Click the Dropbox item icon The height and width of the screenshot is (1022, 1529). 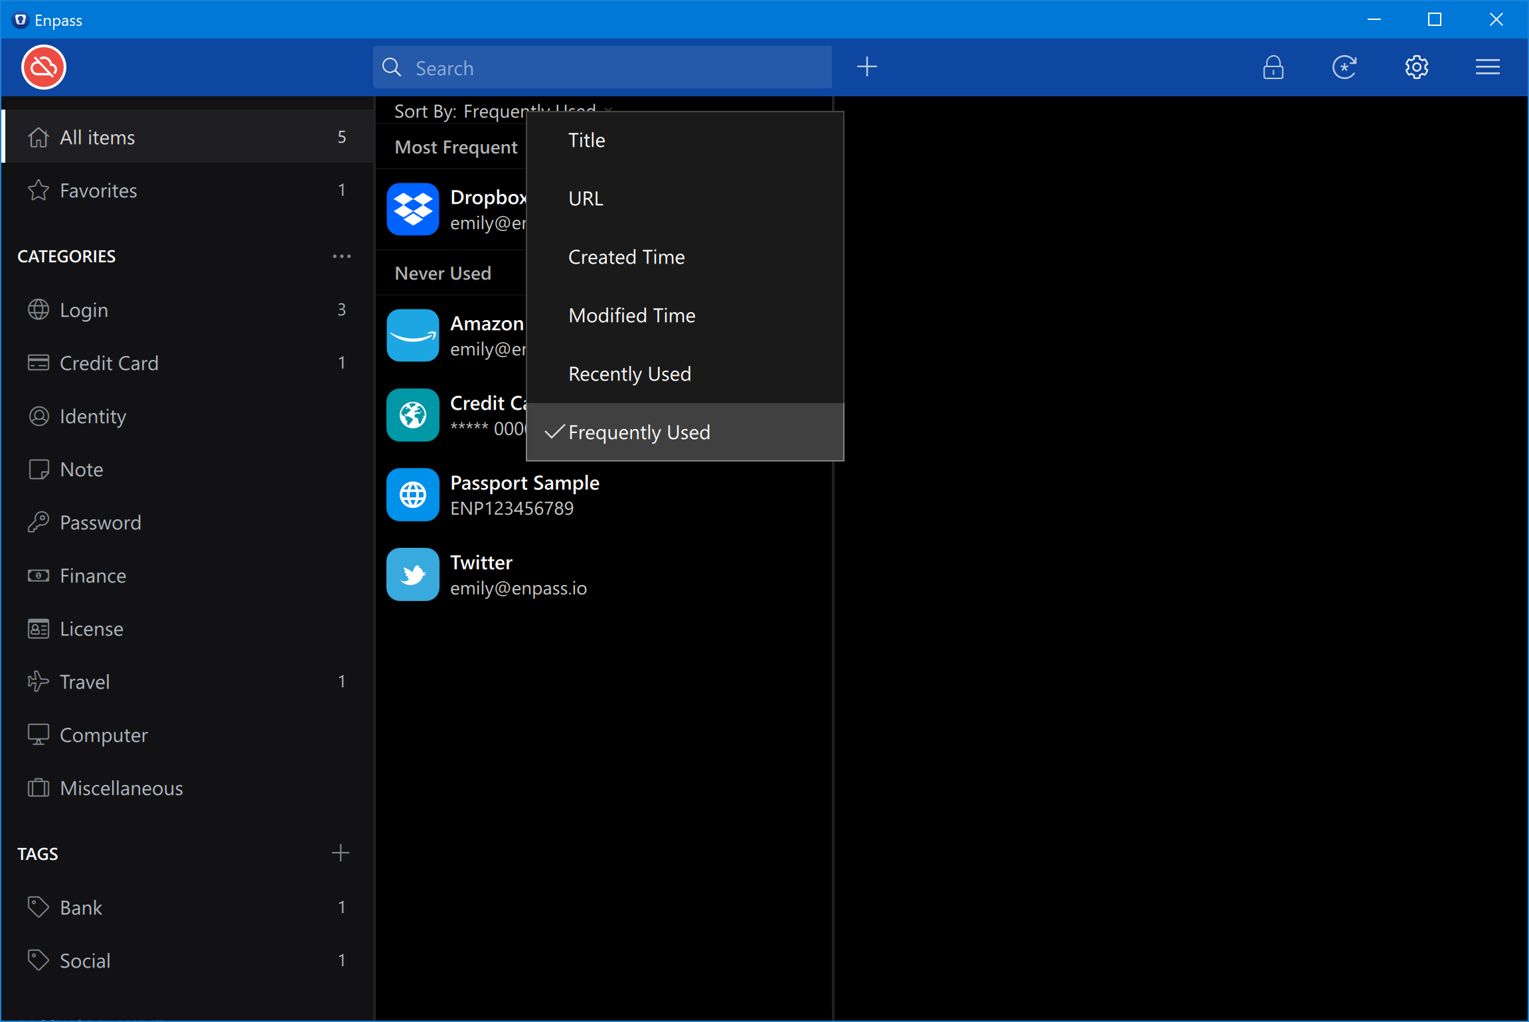[x=413, y=209]
